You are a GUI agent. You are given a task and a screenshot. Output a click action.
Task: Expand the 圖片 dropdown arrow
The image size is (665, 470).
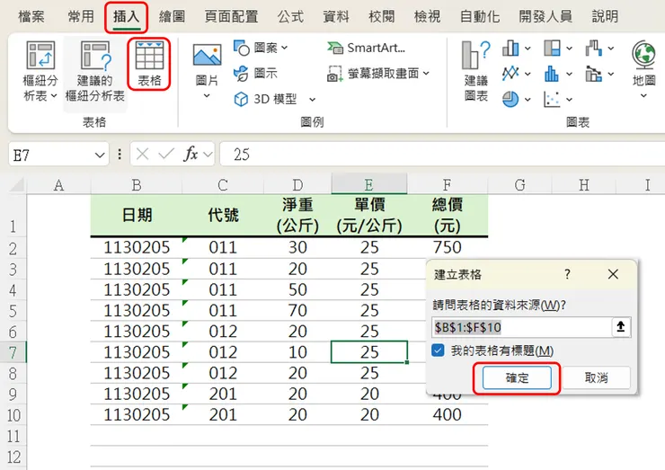pos(207,96)
